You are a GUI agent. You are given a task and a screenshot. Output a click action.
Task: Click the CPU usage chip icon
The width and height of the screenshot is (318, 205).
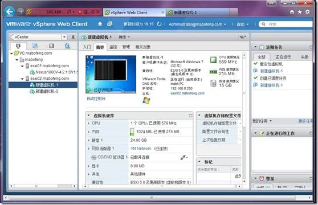[213, 60]
